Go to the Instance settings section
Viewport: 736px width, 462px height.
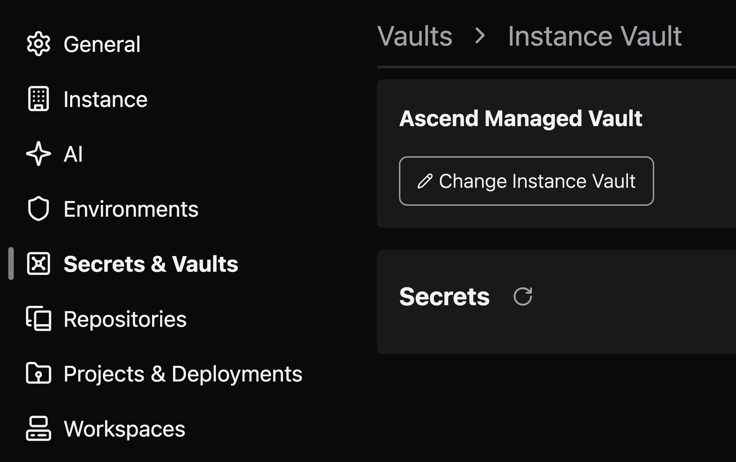point(105,99)
